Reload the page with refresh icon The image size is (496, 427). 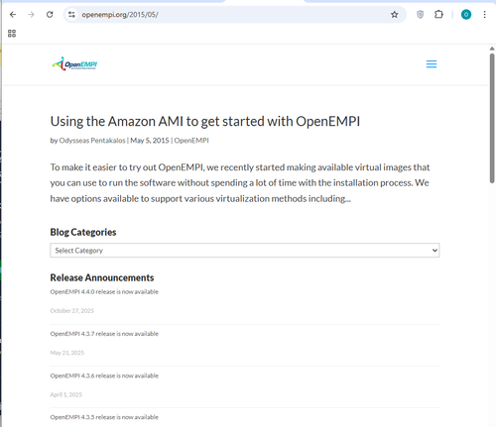(x=50, y=15)
